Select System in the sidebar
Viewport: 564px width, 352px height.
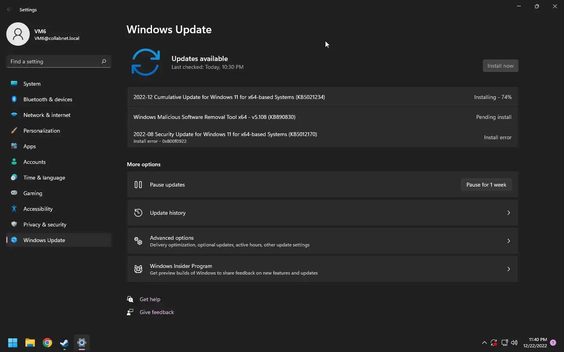coord(59,84)
